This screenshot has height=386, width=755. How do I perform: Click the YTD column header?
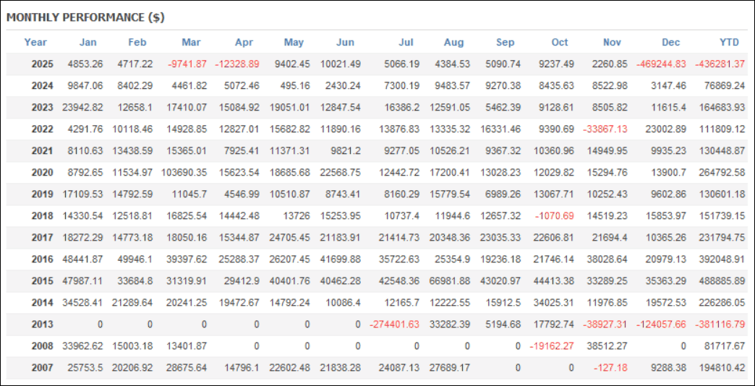tap(731, 42)
